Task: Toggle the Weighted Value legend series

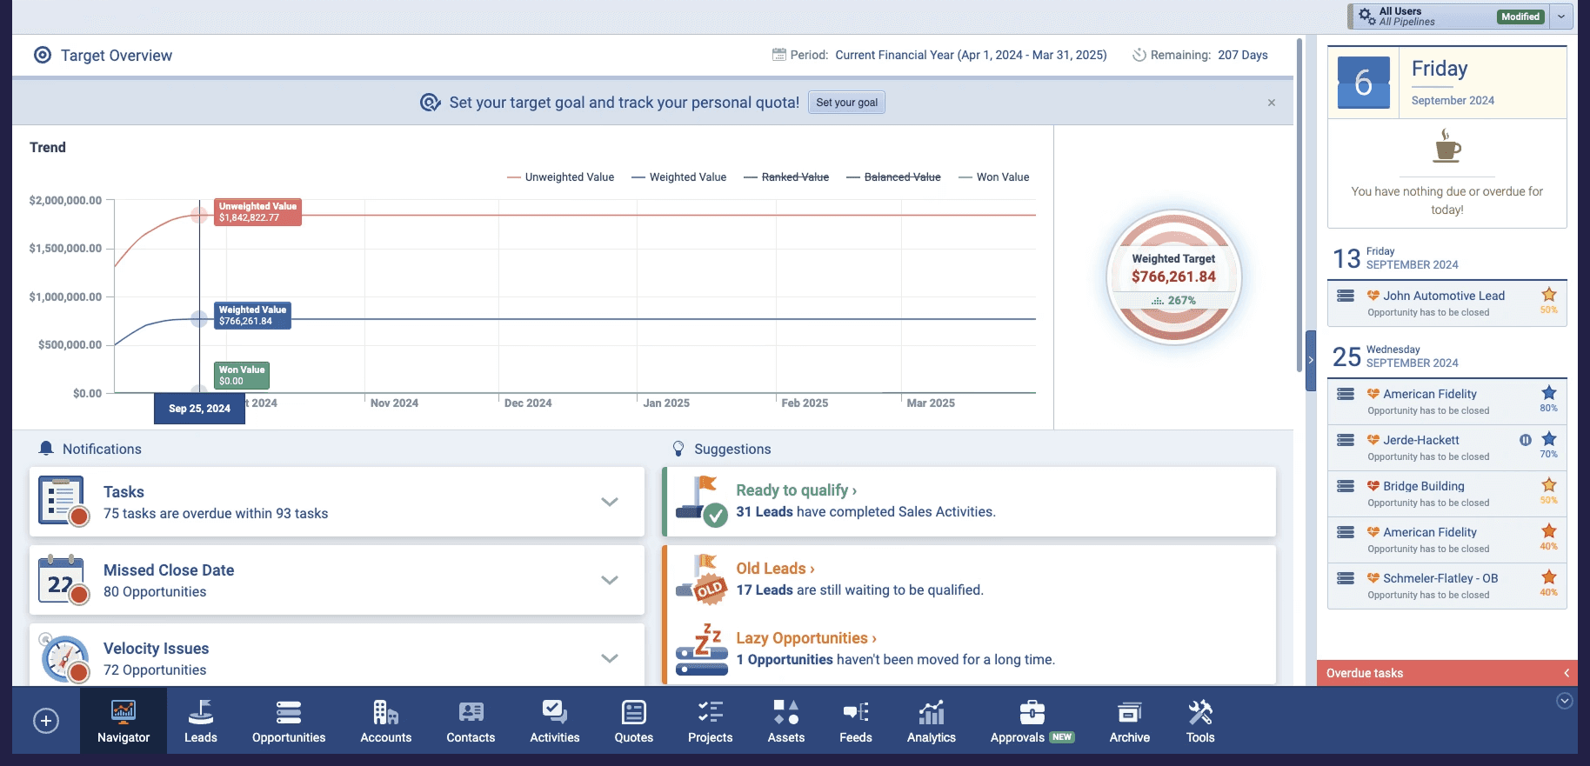Action: click(x=678, y=177)
